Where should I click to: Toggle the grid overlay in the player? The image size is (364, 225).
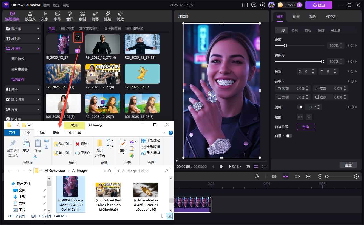[256, 167]
